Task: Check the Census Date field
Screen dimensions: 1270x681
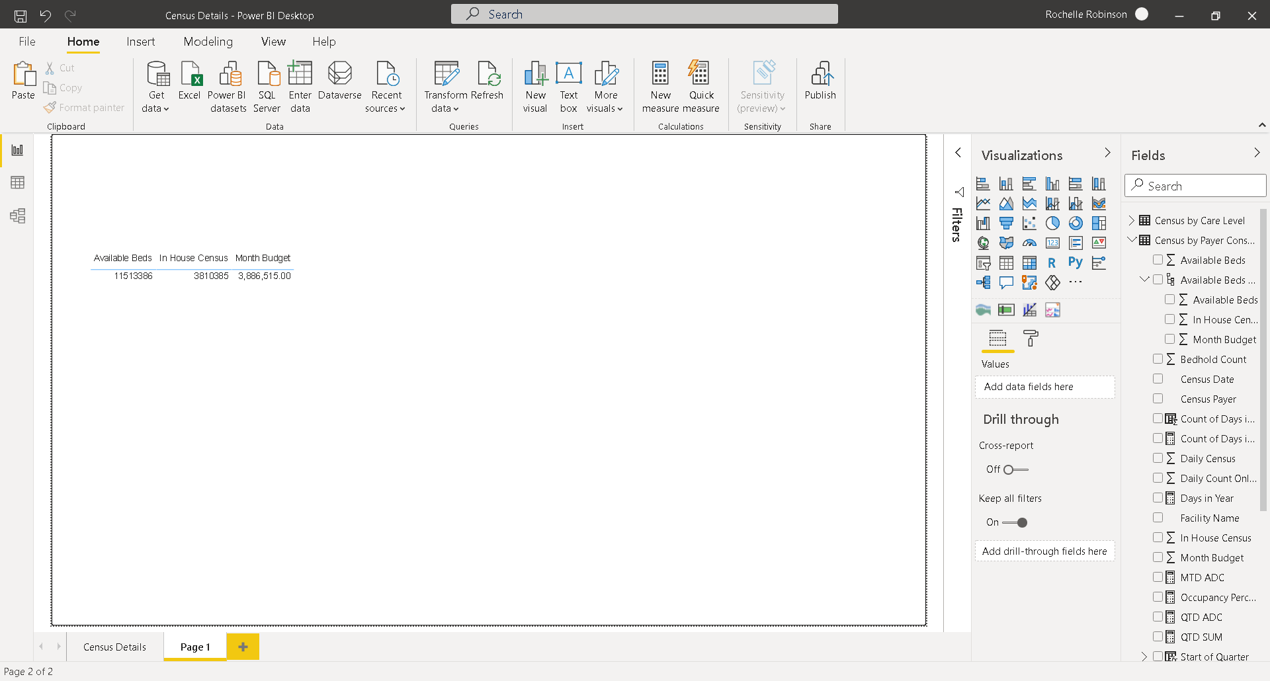Action: 1158,379
